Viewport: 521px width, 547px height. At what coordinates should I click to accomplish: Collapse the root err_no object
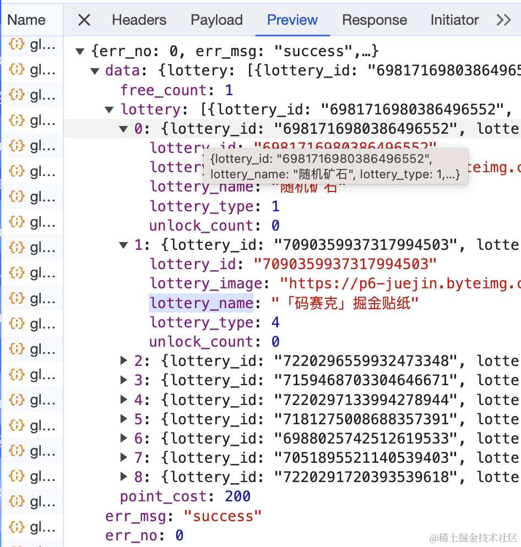(80, 52)
